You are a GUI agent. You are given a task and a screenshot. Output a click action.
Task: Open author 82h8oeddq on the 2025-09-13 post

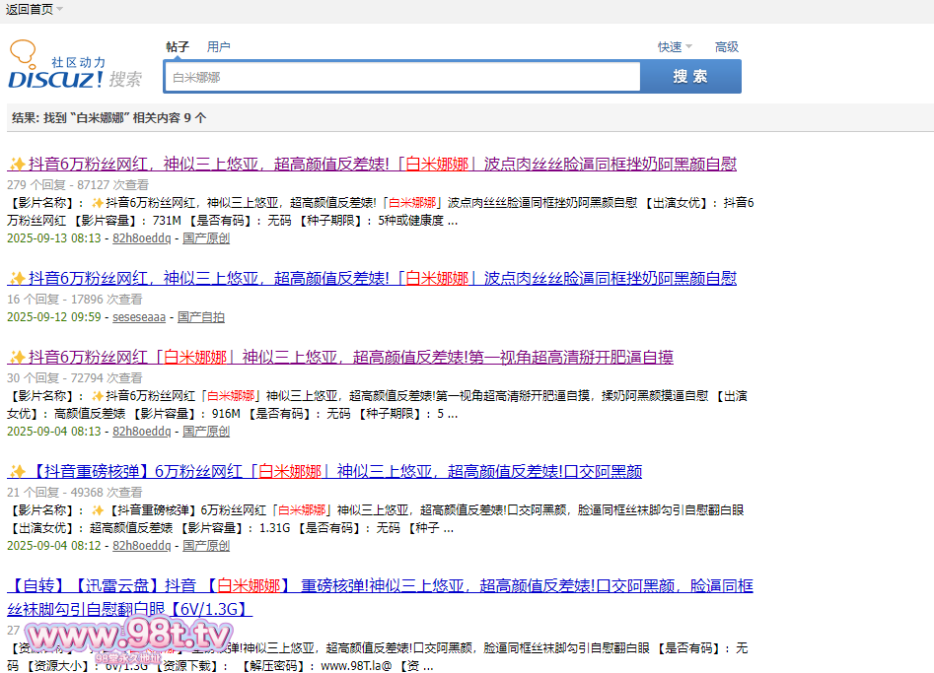pos(141,238)
